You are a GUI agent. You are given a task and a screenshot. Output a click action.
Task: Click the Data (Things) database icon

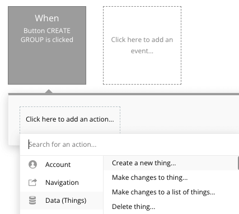(32, 201)
